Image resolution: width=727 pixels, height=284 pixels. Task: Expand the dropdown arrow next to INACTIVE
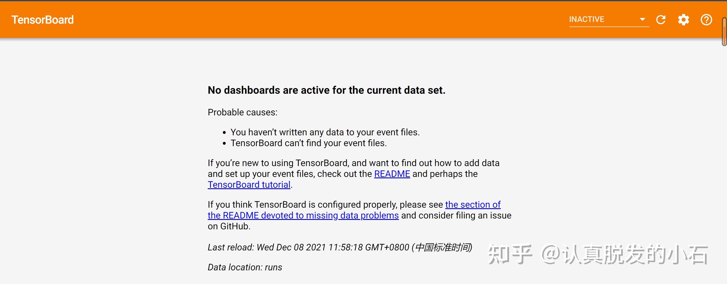pyautogui.click(x=643, y=19)
